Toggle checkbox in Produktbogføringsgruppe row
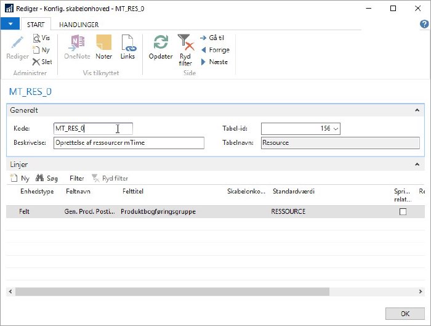Image resolution: width=431 pixels, height=326 pixels. (x=403, y=211)
